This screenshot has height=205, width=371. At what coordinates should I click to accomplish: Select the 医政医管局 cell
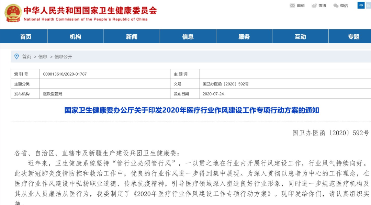[x=105, y=94]
